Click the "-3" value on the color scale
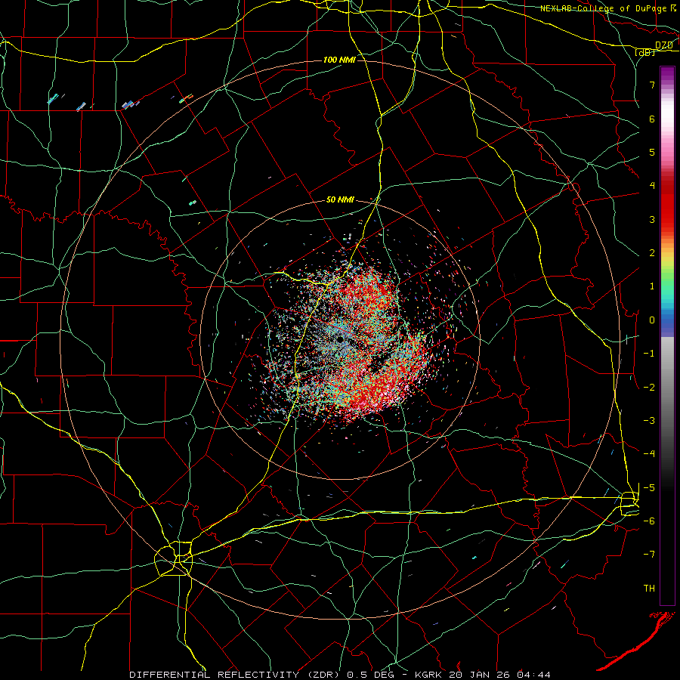The width and height of the screenshot is (680, 680). tap(649, 421)
